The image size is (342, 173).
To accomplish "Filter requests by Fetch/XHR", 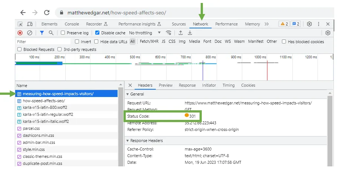I will tap(149, 41).
